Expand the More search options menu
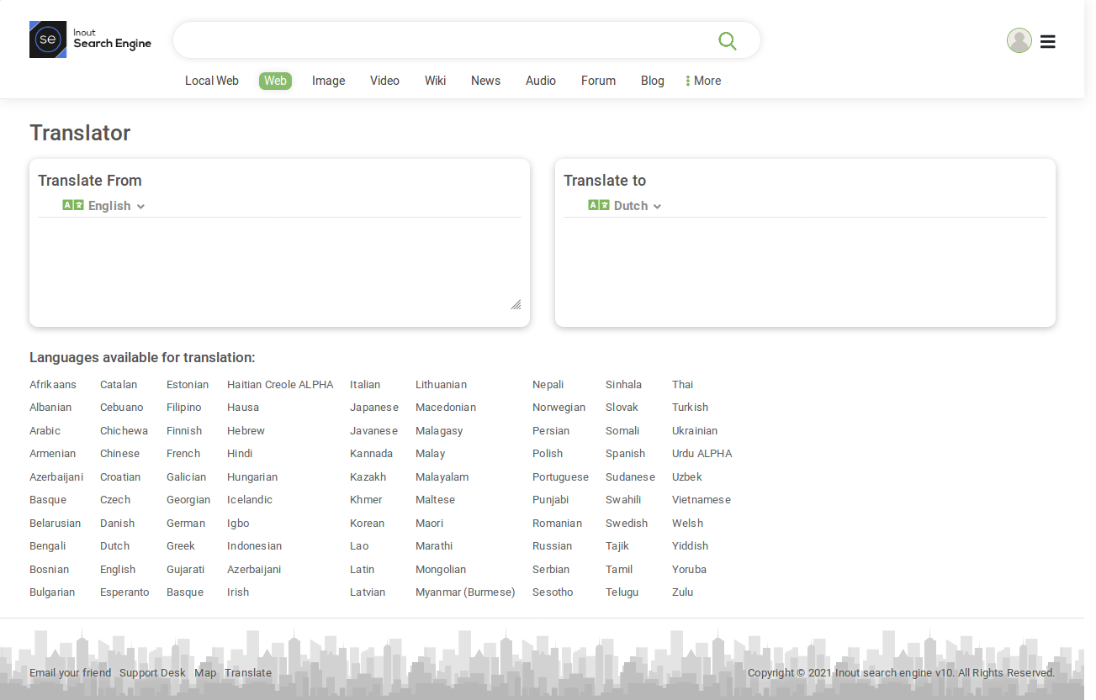This screenshot has width=1096, height=700. [703, 81]
